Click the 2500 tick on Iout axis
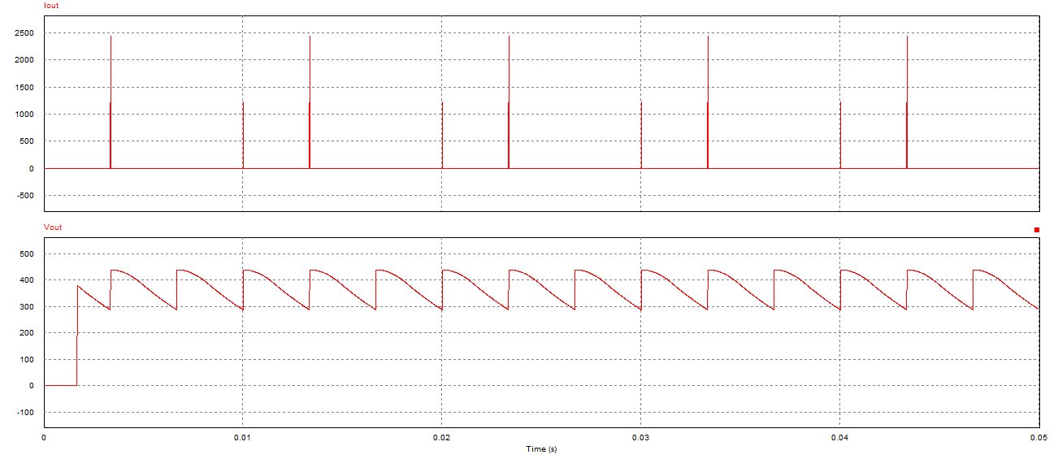1058x459 pixels. click(x=23, y=33)
